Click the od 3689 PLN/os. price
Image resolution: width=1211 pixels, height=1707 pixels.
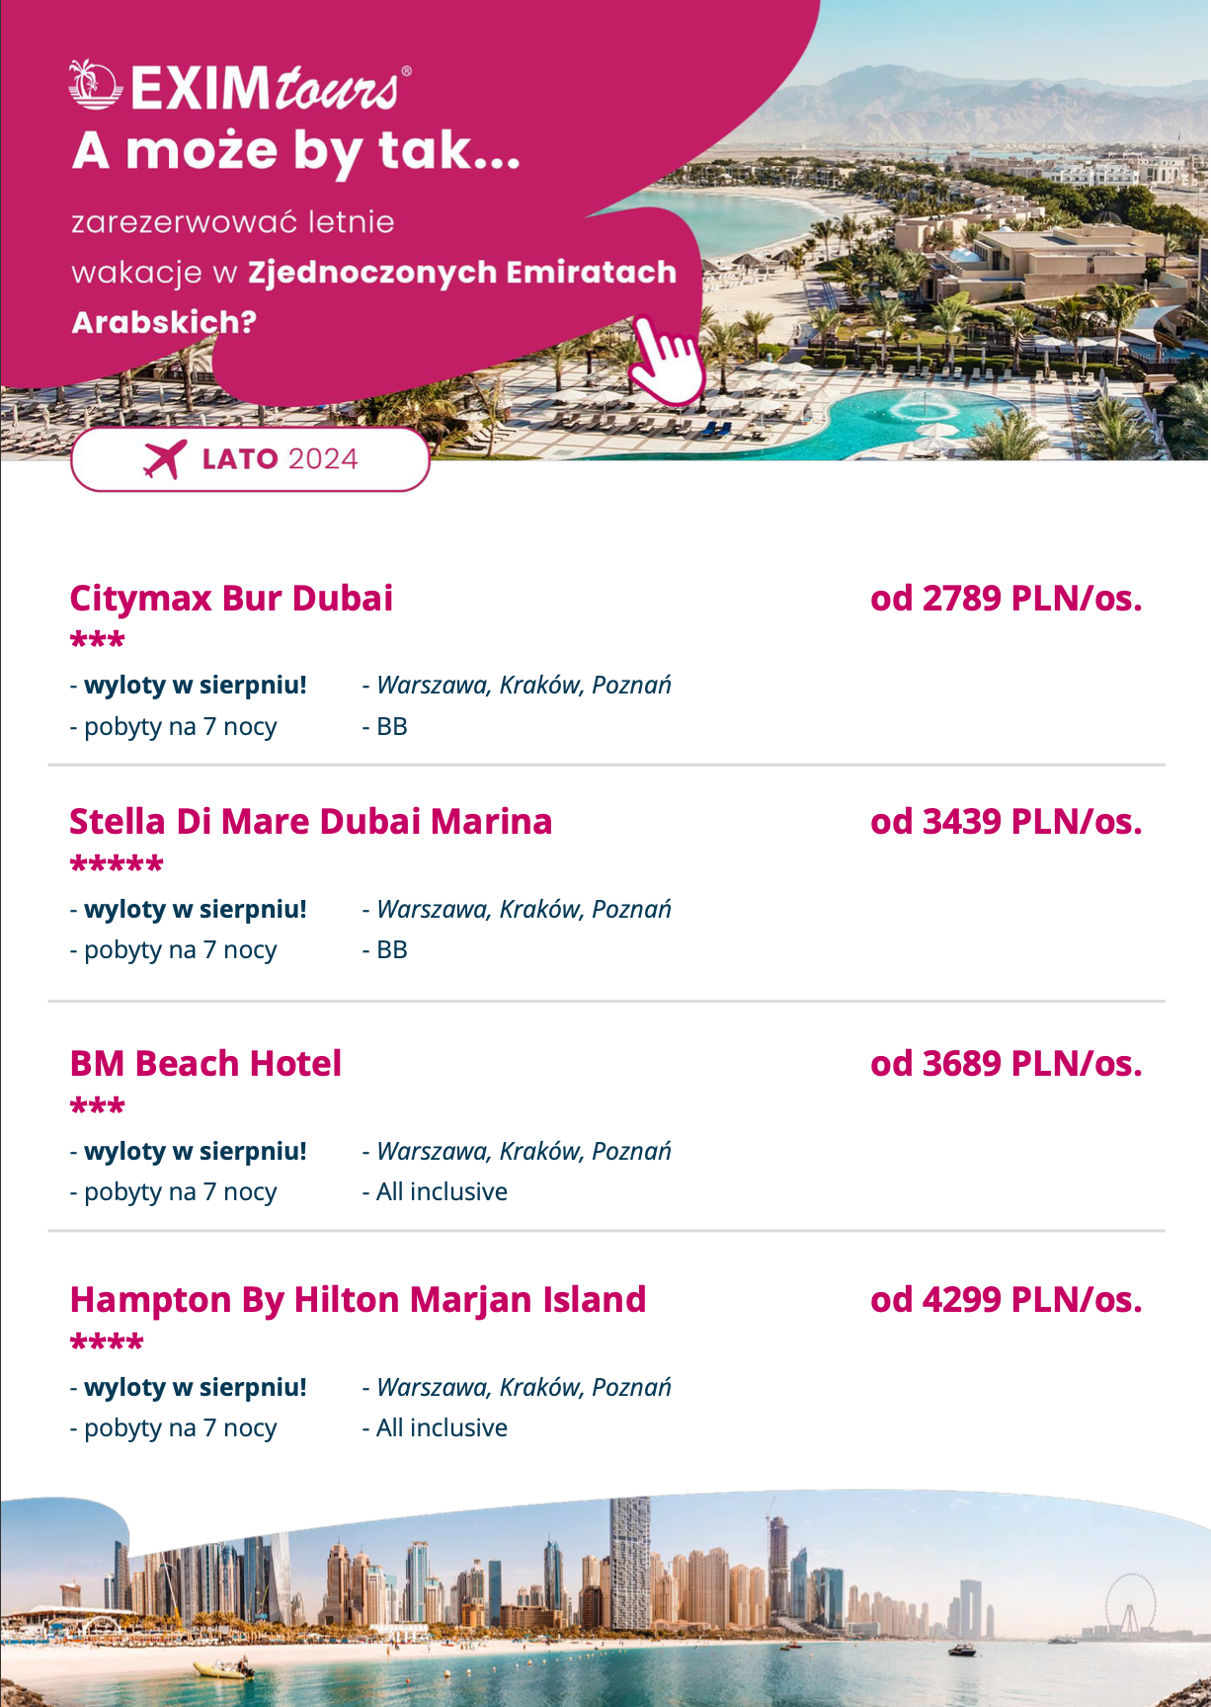pyautogui.click(x=1006, y=1064)
